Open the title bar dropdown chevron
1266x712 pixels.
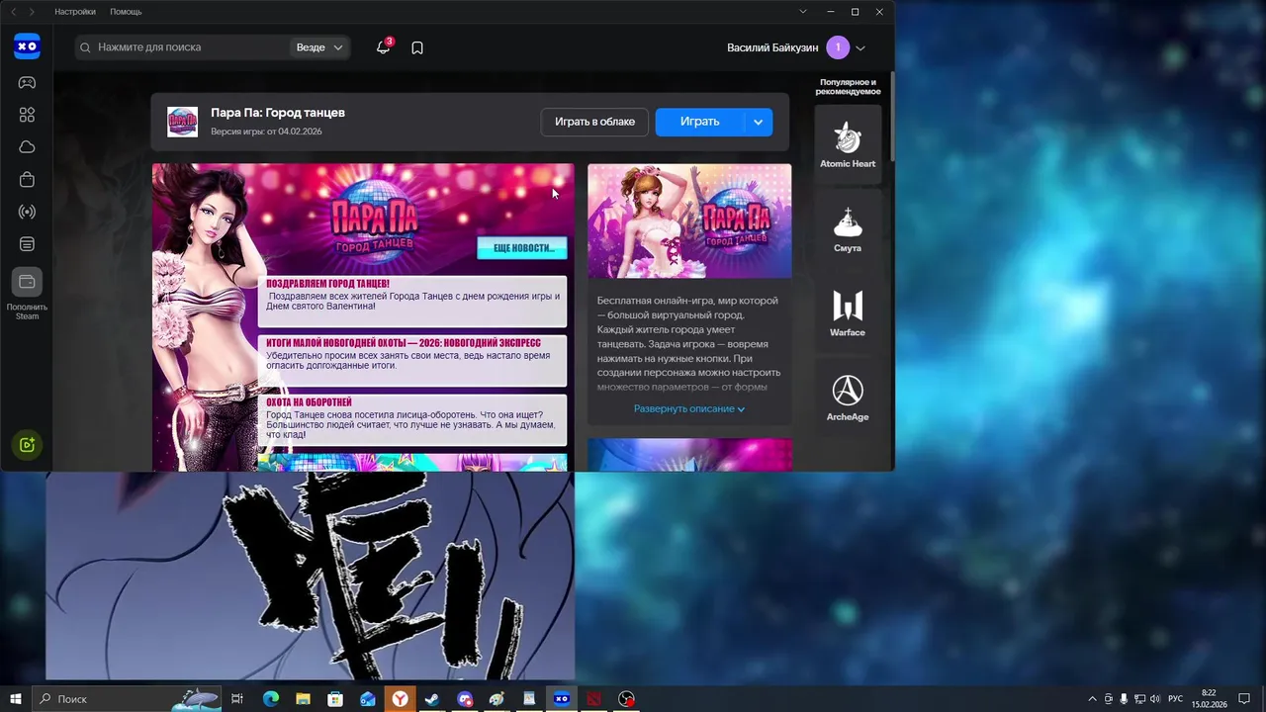tap(803, 12)
